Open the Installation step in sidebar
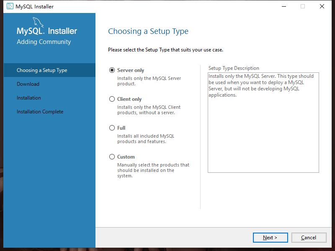 [x=29, y=98]
